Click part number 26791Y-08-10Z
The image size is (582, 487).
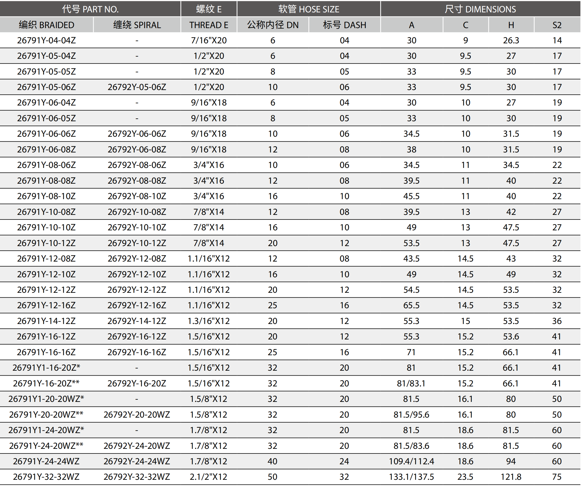coord(46,196)
